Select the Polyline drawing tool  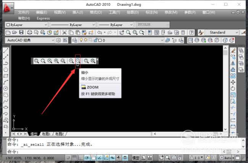coord(6,63)
